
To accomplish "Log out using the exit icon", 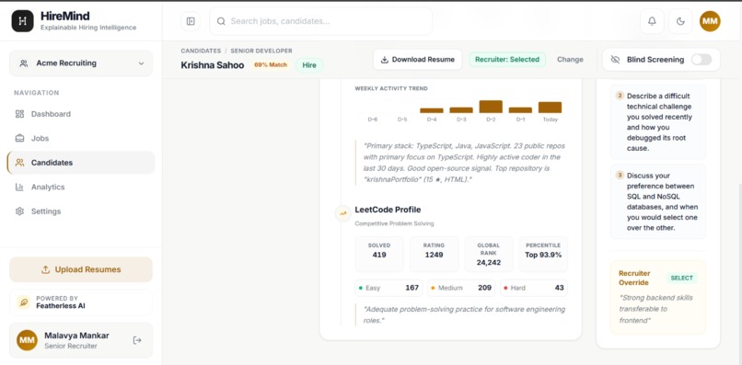I will click(x=137, y=340).
